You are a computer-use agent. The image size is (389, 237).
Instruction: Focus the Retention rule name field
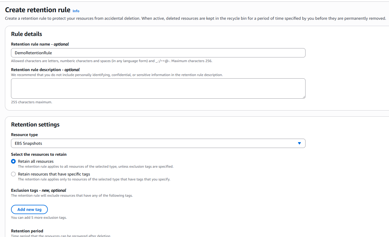coord(158,53)
